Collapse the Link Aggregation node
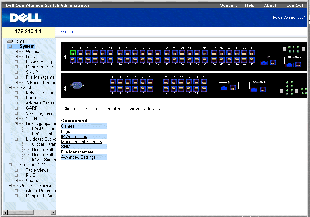Screen dimensions: 310x217 click(x=16, y=124)
